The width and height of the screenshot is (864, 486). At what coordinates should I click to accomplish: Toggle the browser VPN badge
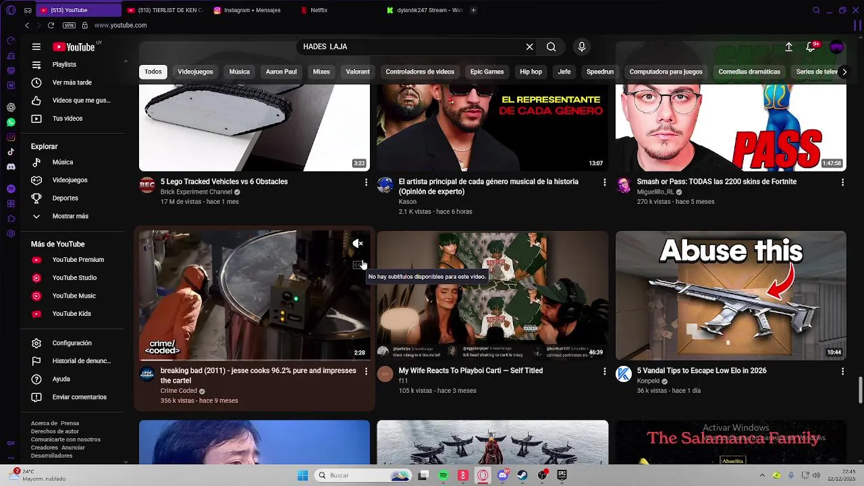pos(69,25)
